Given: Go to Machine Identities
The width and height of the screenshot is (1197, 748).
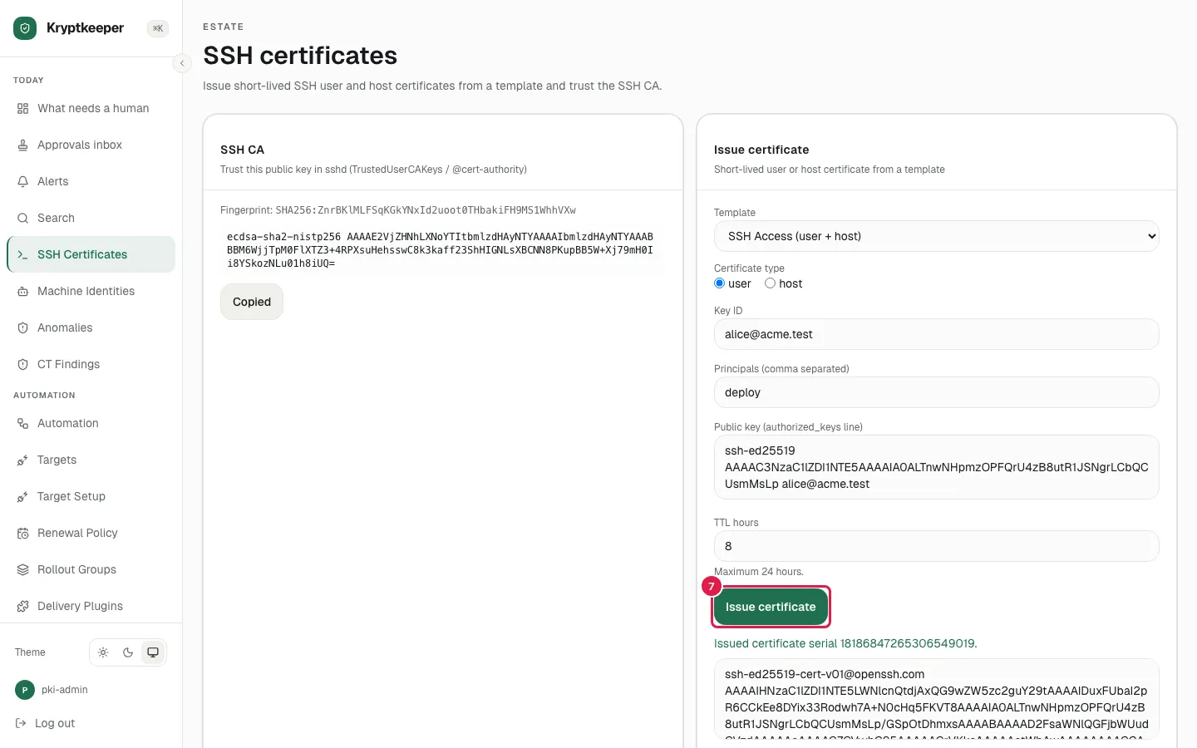Looking at the screenshot, I should [x=91, y=292].
